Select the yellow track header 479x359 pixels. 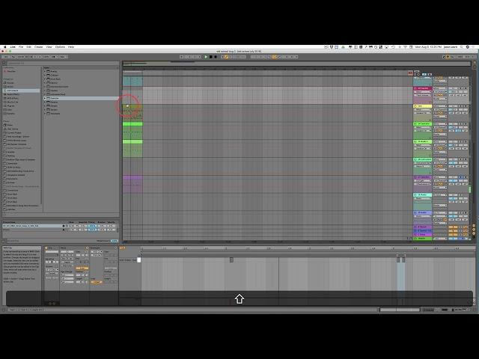coord(423,106)
